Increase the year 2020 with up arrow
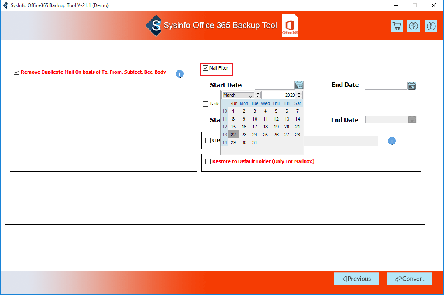Image resolution: width=444 pixels, height=295 pixels. pos(299,93)
